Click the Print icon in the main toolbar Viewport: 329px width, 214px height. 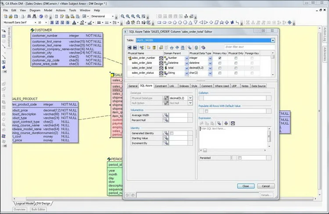(22, 16)
